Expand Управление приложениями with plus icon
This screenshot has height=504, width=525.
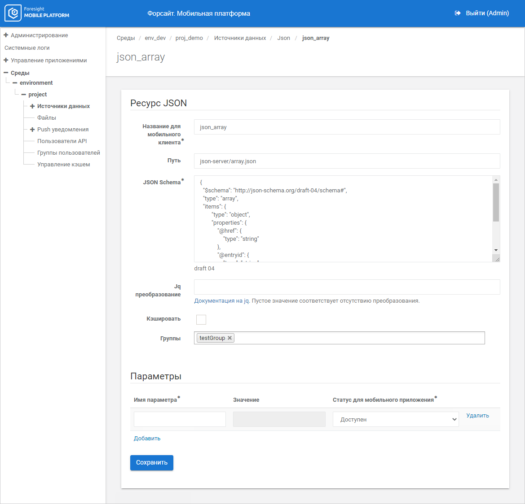click(x=6, y=60)
